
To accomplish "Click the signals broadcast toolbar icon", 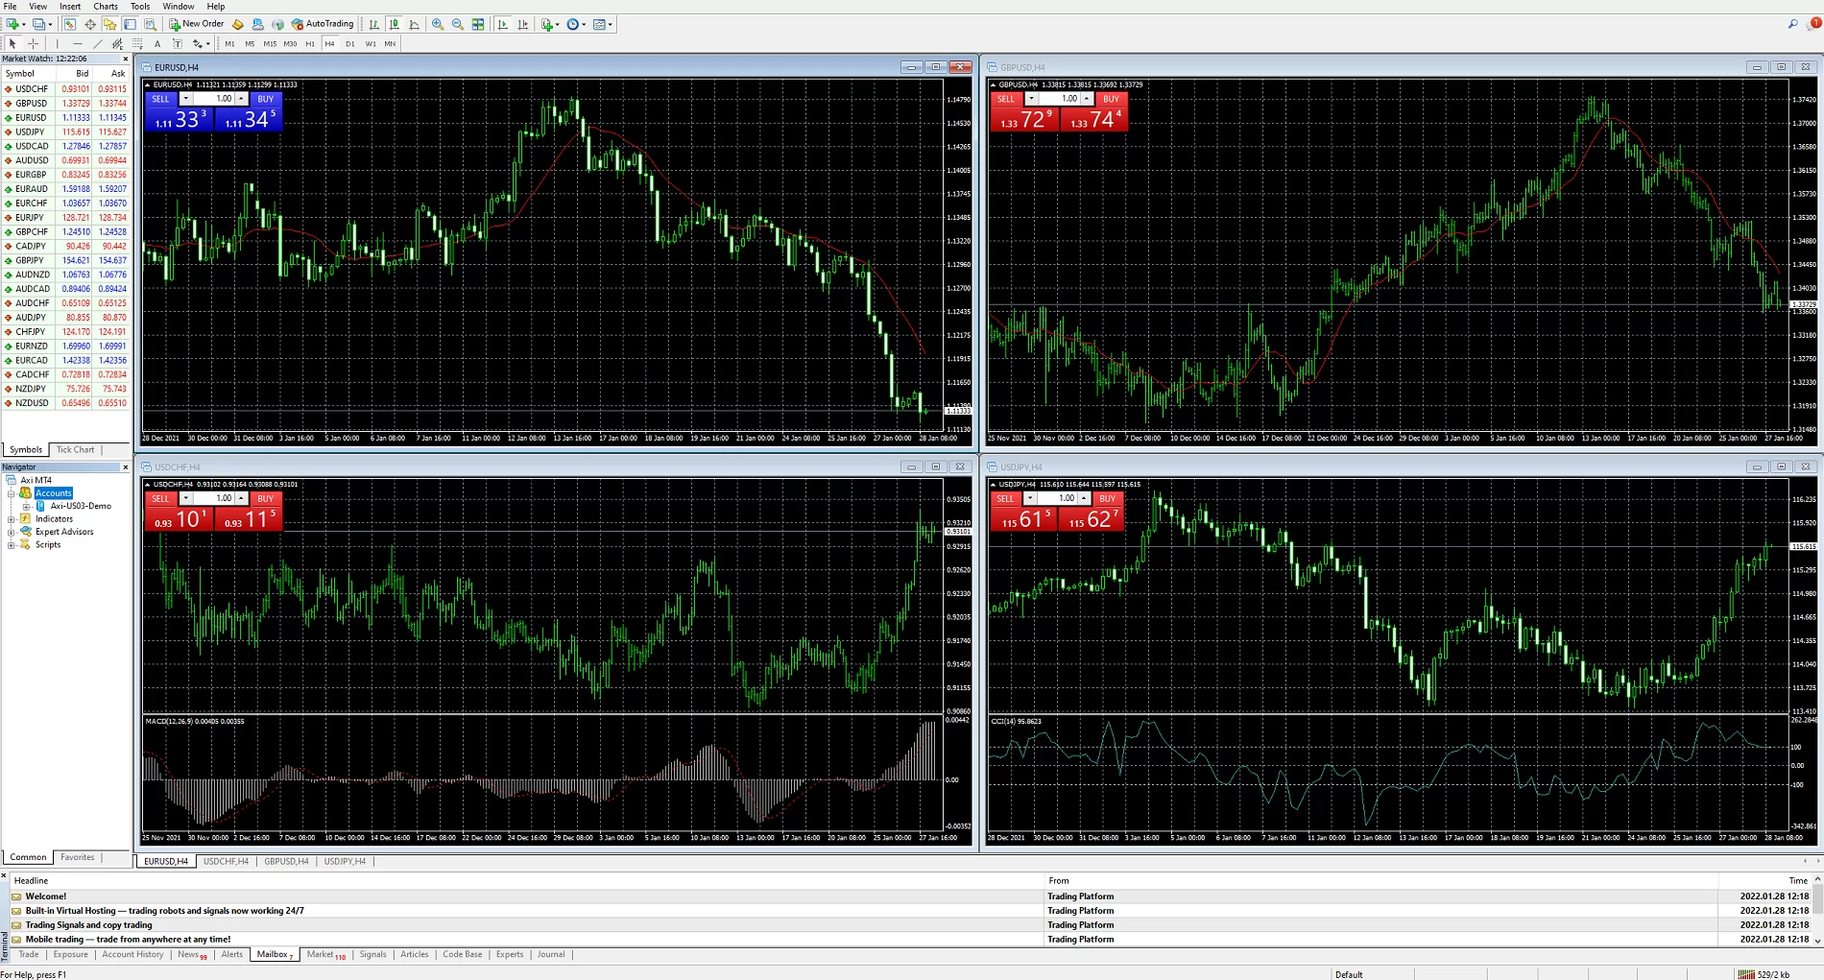I will [277, 24].
